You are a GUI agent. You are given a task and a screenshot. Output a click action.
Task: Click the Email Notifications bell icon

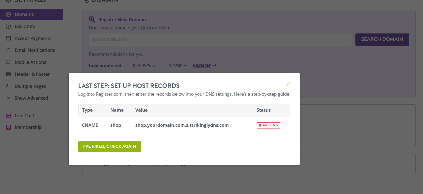[8, 50]
